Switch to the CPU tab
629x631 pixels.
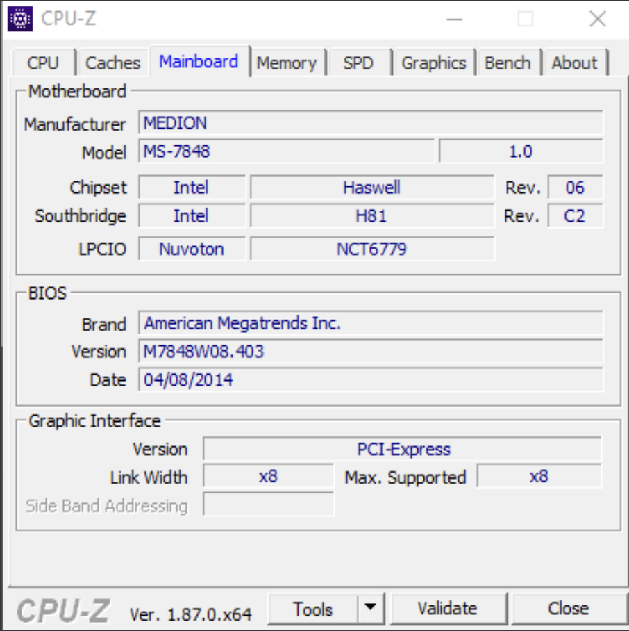(x=44, y=63)
